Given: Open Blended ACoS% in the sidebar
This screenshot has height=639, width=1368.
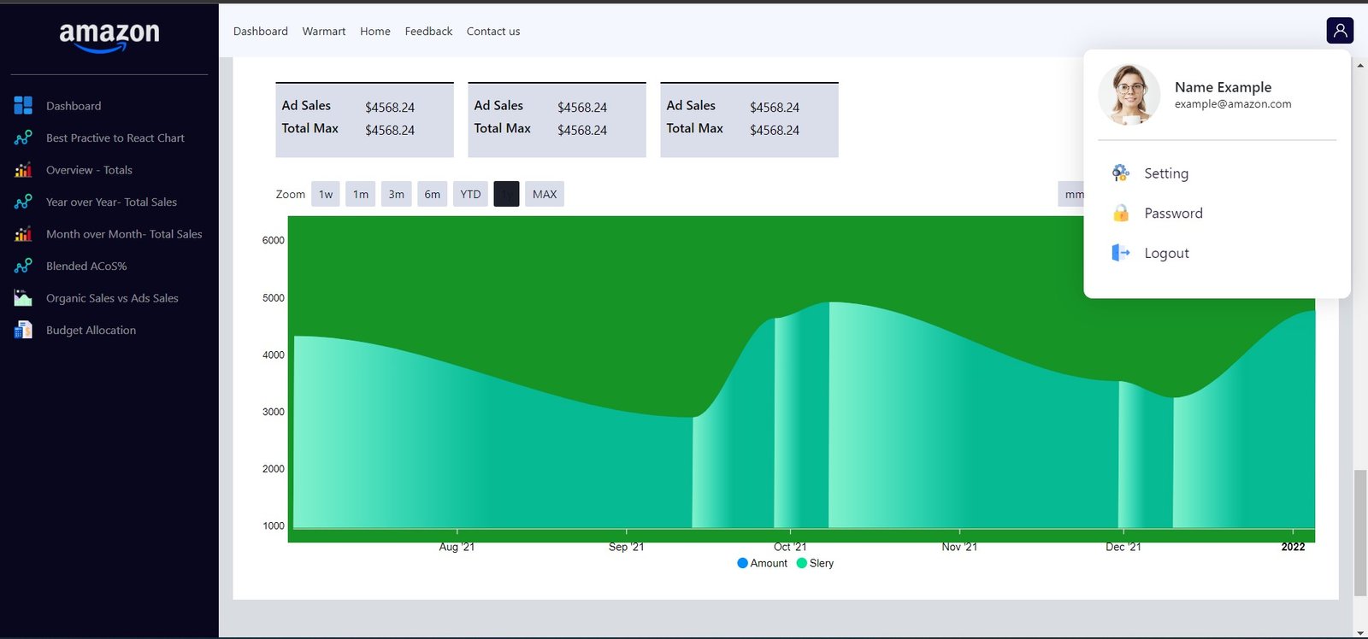Looking at the screenshot, I should click(86, 267).
